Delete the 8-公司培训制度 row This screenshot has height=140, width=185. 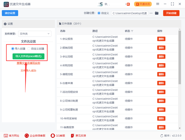coord(161,101)
